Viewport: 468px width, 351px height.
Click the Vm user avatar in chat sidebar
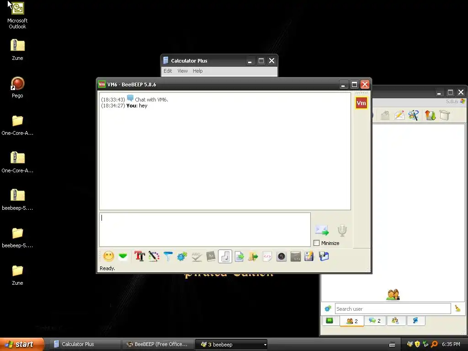coord(361,103)
